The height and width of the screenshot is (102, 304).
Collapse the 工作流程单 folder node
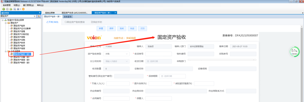(x=6, y=51)
